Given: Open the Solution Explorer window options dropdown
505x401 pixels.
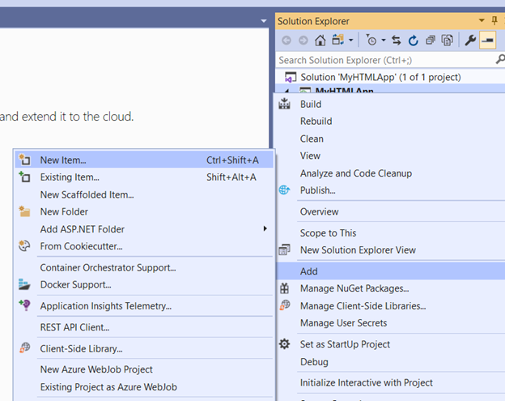Looking at the screenshot, I should point(482,20).
